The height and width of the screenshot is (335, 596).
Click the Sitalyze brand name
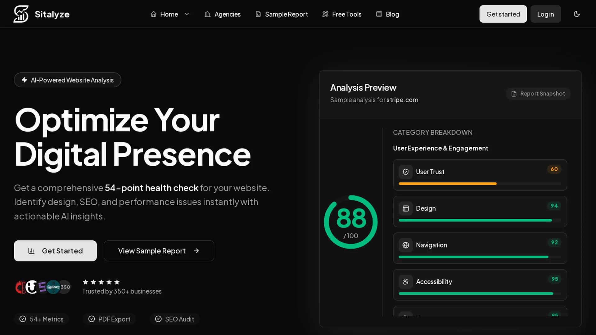click(52, 14)
